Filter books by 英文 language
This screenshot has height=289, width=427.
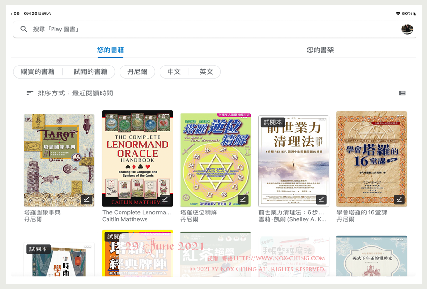[206, 72]
